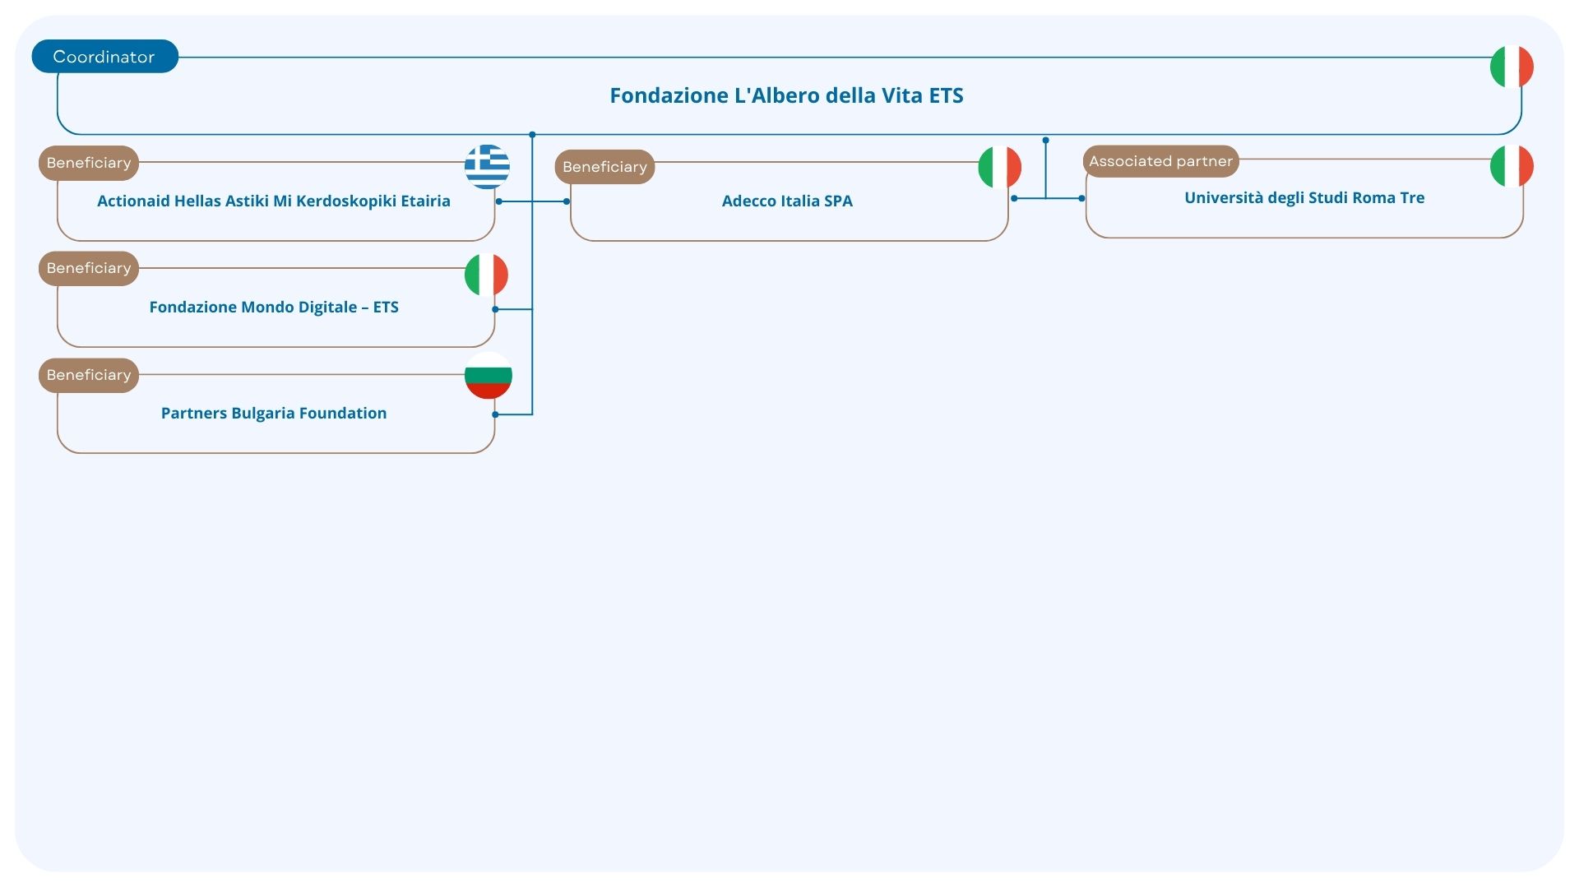Click the Greek flag on the Actionaid Hellas card
The width and height of the screenshot is (1579, 888).
(x=487, y=166)
